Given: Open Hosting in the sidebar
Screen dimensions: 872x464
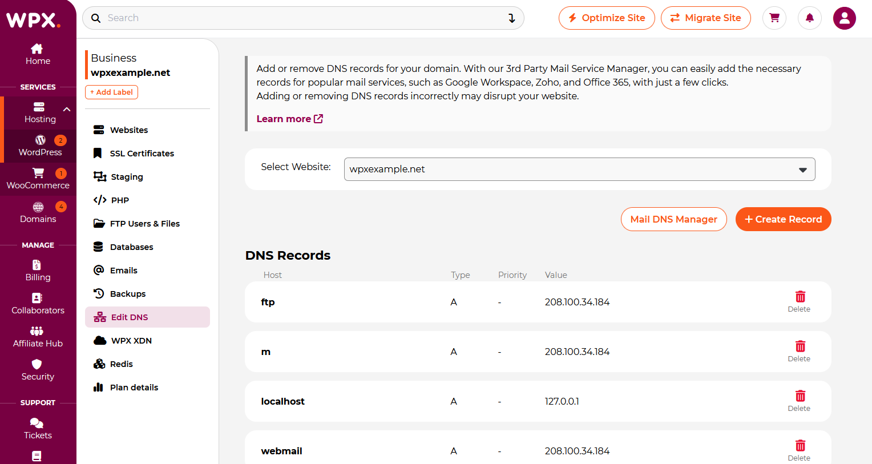Looking at the screenshot, I should coord(40,112).
